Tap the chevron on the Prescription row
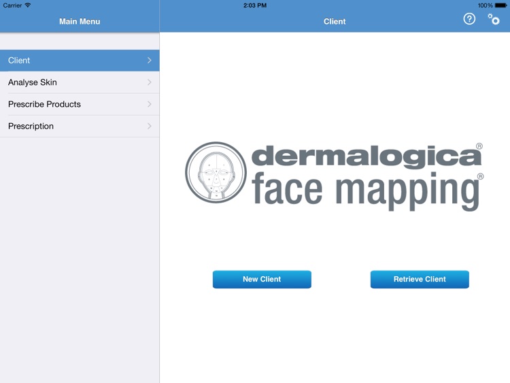Viewport: 510px width, 383px height. coord(150,126)
